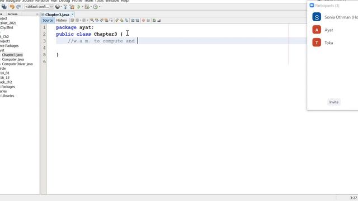This screenshot has width=358, height=201.
Task: Click the Invite button in Participants panel
Action: coord(333,102)
